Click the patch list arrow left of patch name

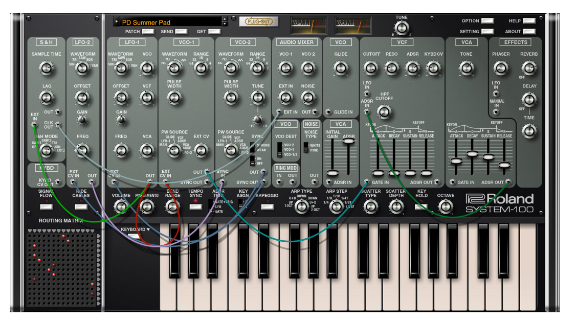117,21
